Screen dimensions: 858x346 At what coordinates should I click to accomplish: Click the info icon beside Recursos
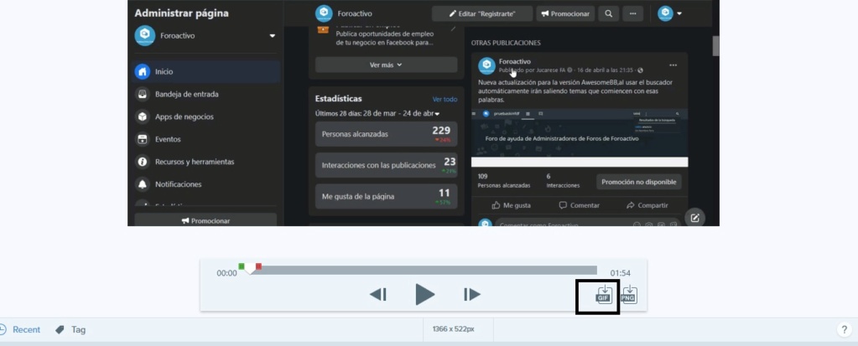[143, 162]
